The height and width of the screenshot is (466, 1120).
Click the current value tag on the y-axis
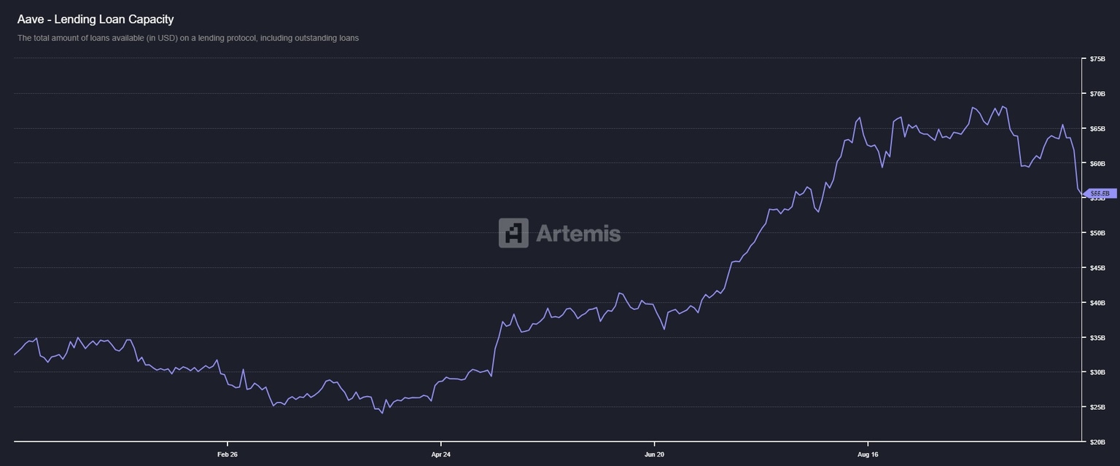point(1100,194)
